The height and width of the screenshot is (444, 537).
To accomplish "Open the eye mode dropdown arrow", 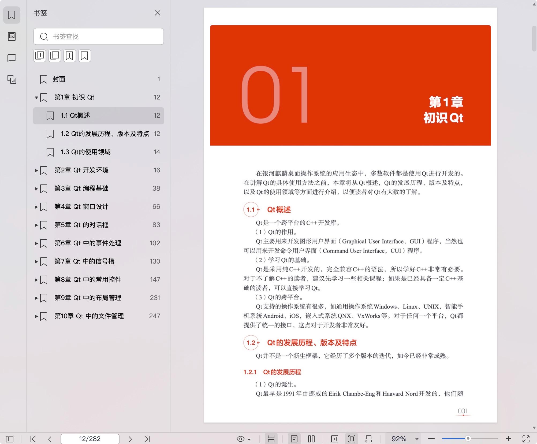I will click(249, 439).
